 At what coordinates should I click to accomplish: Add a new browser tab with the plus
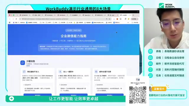[133, 15]
